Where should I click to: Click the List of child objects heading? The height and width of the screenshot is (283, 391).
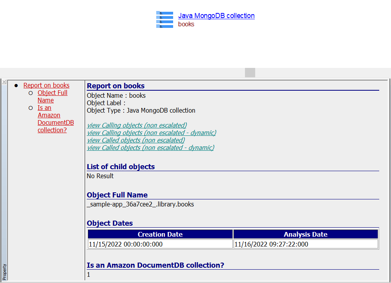click(121, 166)
